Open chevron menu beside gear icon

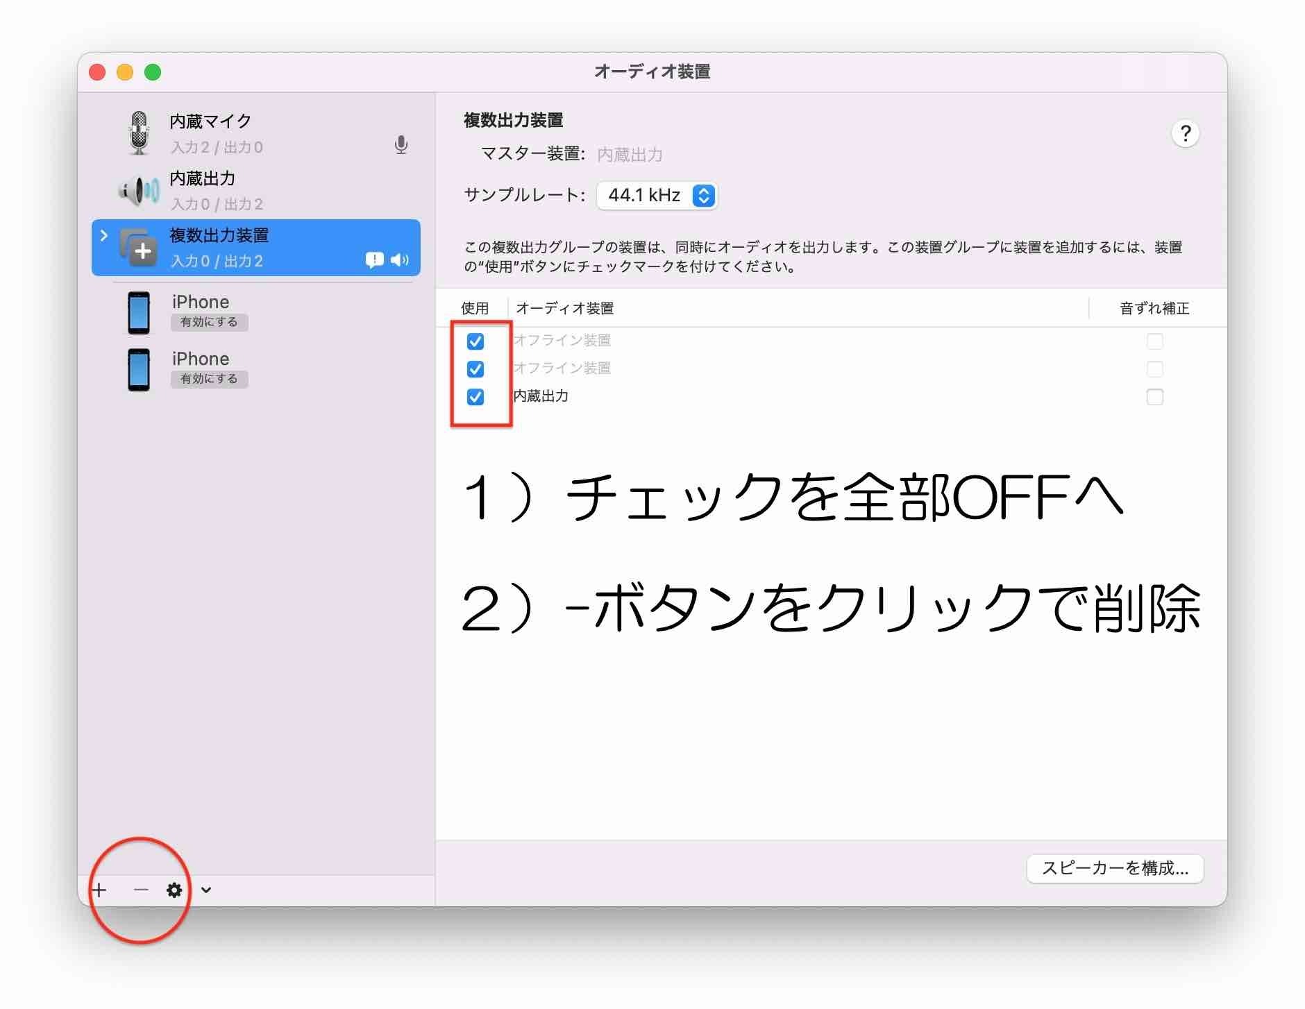pyautogui.click(x=206, y=890)
